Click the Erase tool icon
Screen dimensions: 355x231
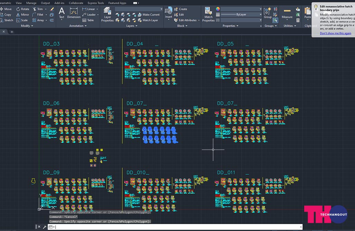pyautogui.click(x=52, y=9)
